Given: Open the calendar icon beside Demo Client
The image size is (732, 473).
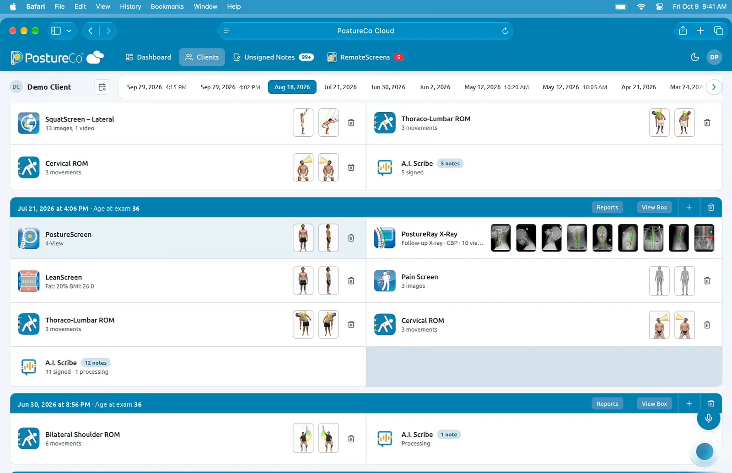Looking at the screenshot, I should pos(102,87).
